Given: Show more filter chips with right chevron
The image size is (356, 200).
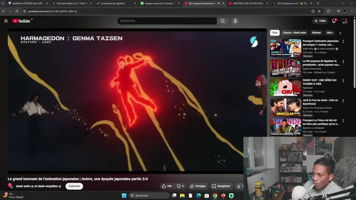Looking at the screenshot, I should (x=340, y=33).
